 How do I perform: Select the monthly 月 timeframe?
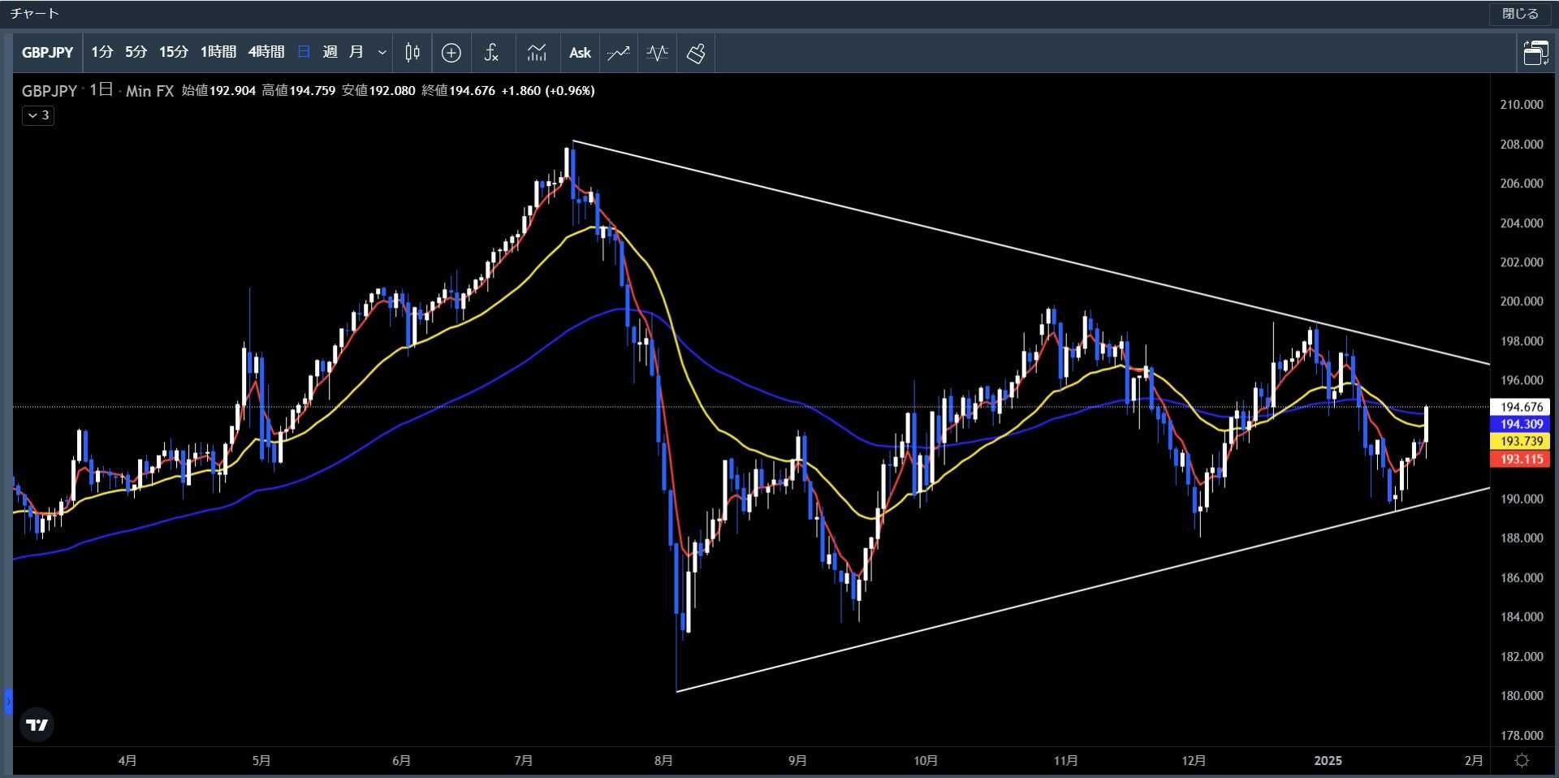[x=356, y=53]
